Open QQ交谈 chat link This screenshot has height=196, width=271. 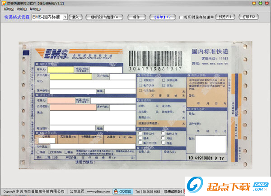(x=123, y=191)
